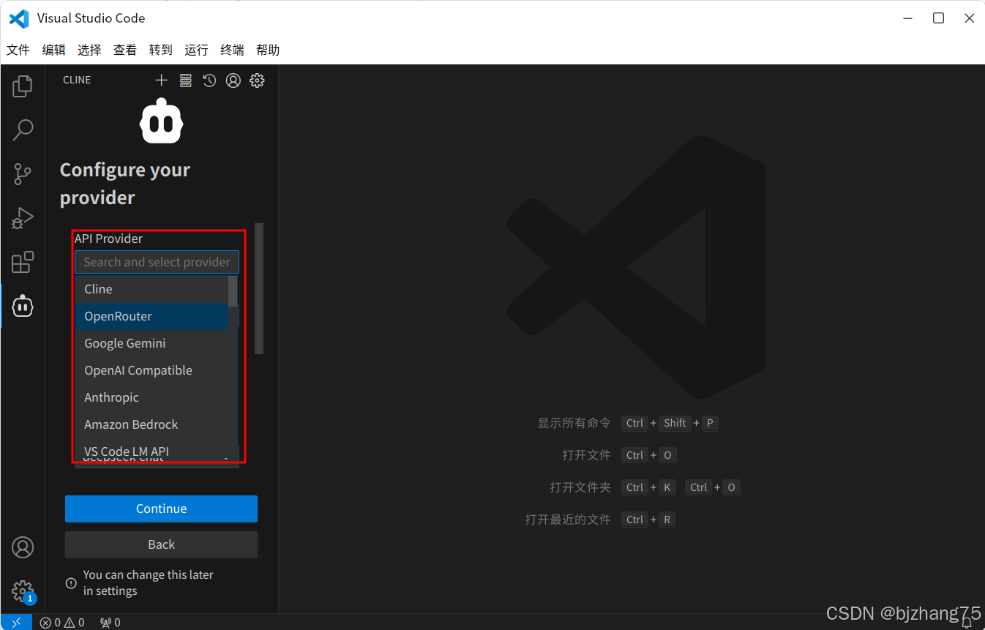985x630 pixels.
Task: Select Cline from provider list
Action: point(151,289)
